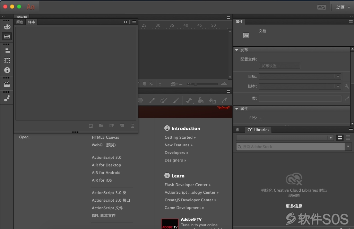Screen dimensions: 354x229
Task: Collapse the Swatches panel with double arrows
Action: 126,22
